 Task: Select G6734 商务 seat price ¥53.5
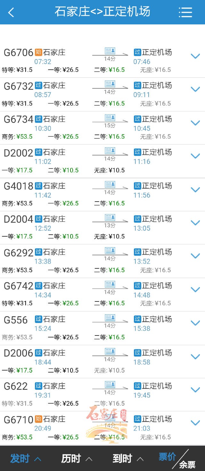point(17,137)
